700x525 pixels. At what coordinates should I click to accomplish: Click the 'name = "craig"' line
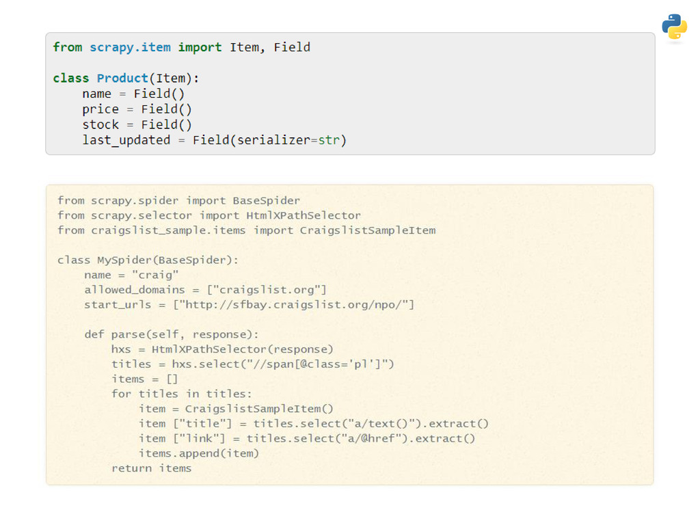pos(131,275)
